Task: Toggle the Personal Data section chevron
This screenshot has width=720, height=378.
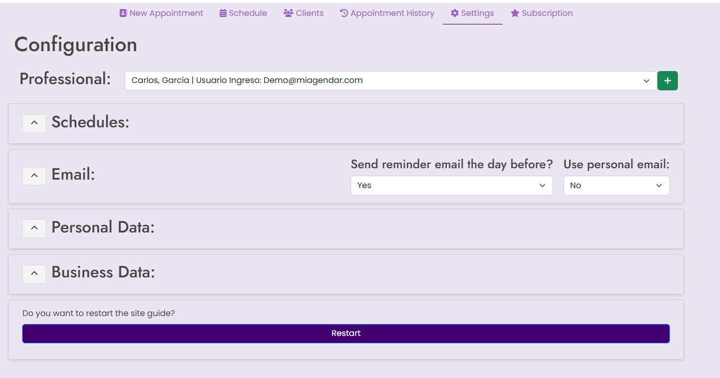Action: click(x=34, y=228)
